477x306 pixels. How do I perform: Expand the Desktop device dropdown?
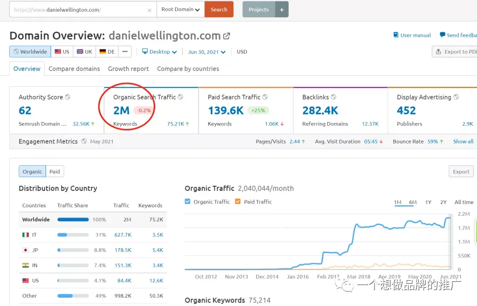(159, 52)
